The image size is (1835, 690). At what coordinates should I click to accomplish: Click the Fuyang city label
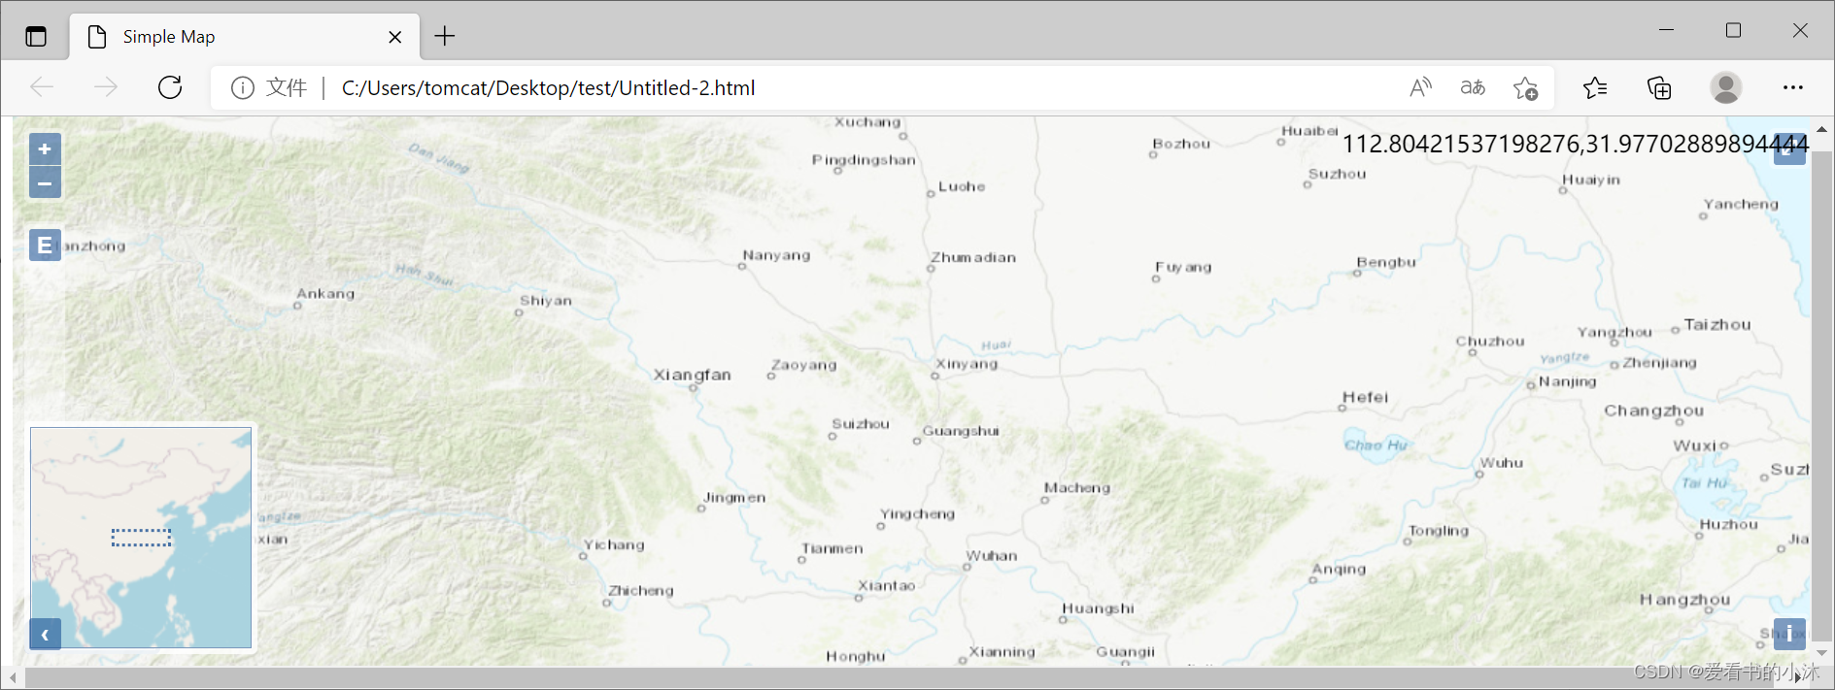click(x=1183, y=267)
